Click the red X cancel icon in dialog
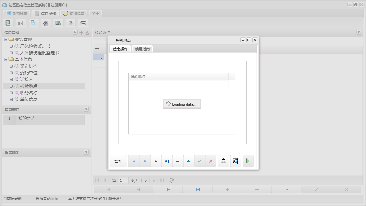Screen dimensions: 366x206 211,161
